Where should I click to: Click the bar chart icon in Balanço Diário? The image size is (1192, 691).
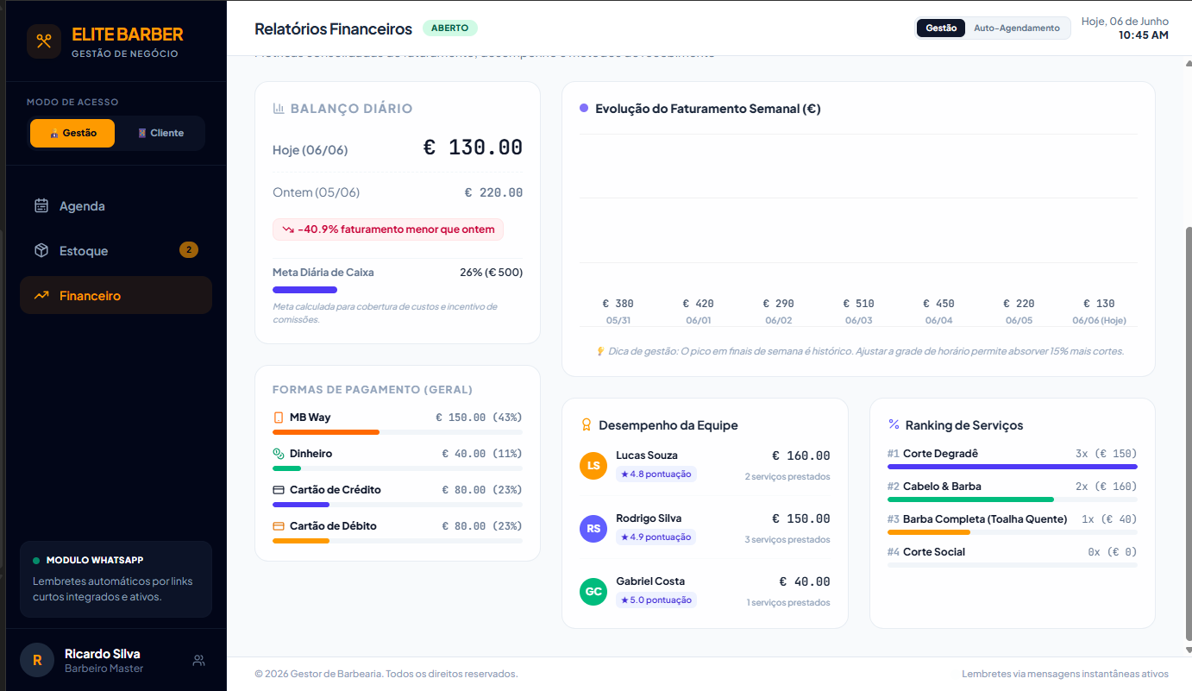(279, 109)
